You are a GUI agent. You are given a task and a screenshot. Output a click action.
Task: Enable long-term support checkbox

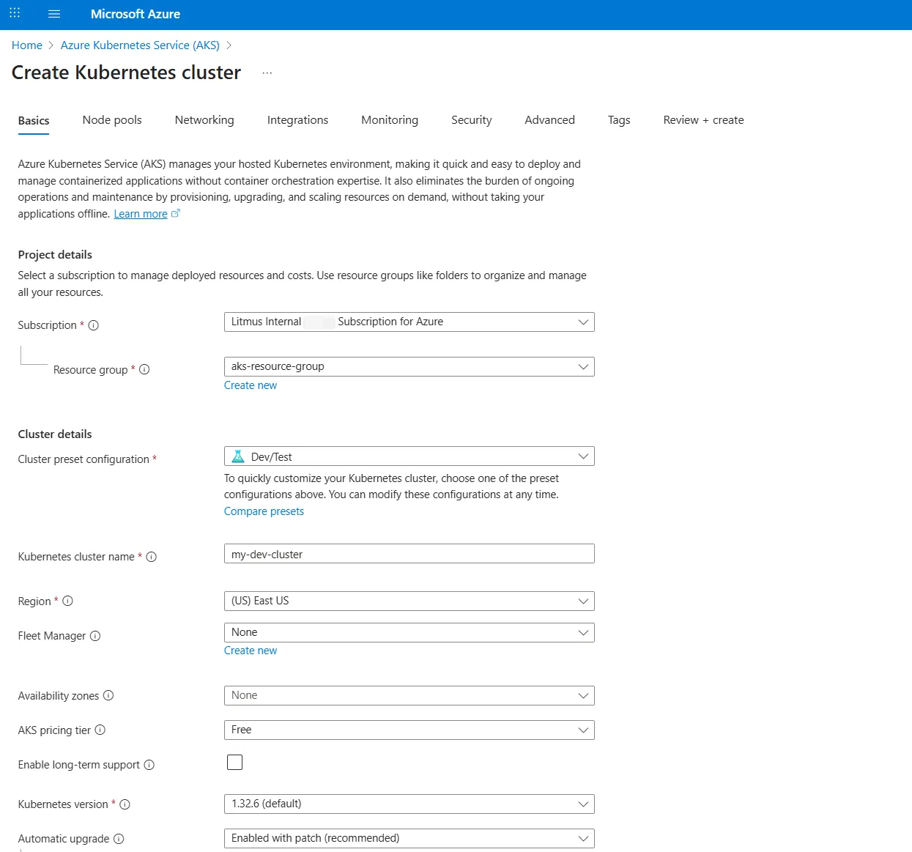click(x=234, y=763)
